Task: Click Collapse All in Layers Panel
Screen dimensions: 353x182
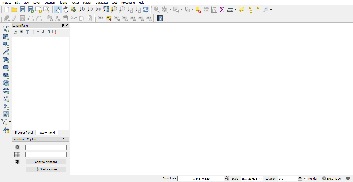Action: [x=48, y=32]
